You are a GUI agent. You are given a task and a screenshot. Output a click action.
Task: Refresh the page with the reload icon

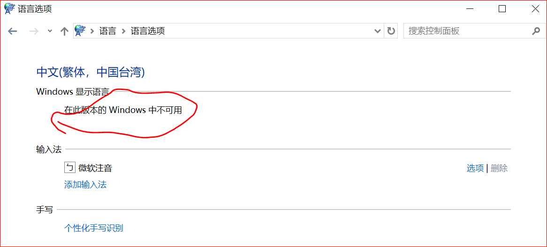391,31
